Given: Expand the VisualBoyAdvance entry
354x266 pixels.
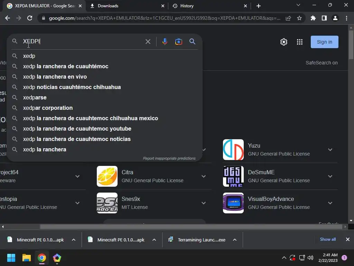Looking at the screenshot, I should pyautogui.click(x=330, y=203).
